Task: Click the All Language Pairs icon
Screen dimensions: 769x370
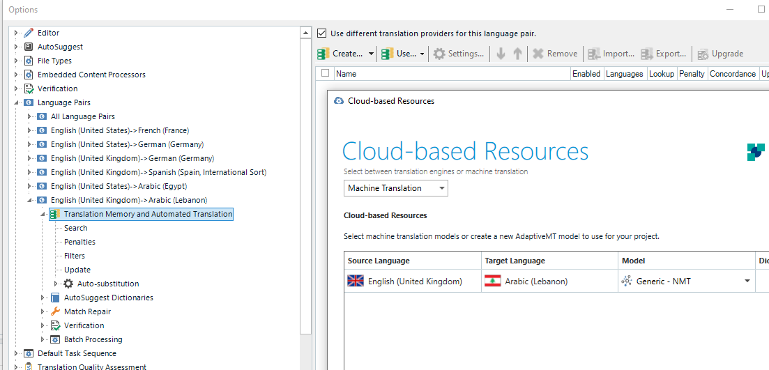Action: pyautogui.click(x=42, y=116)
